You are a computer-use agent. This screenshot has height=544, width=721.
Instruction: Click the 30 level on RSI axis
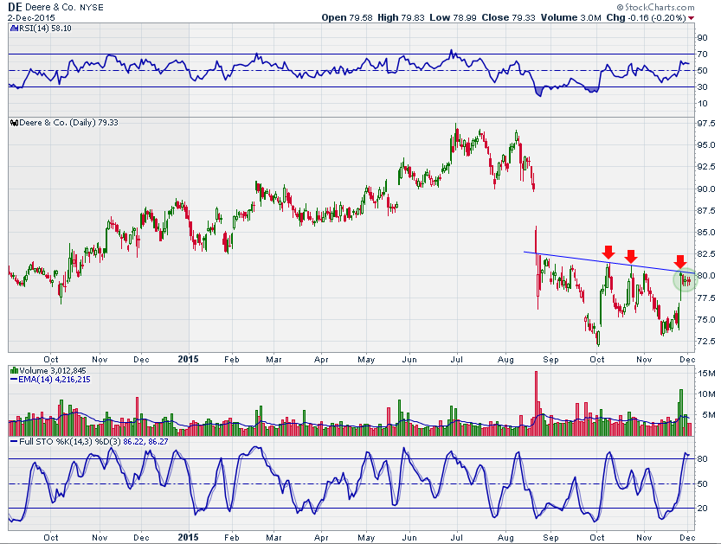[x=702, y=86]
